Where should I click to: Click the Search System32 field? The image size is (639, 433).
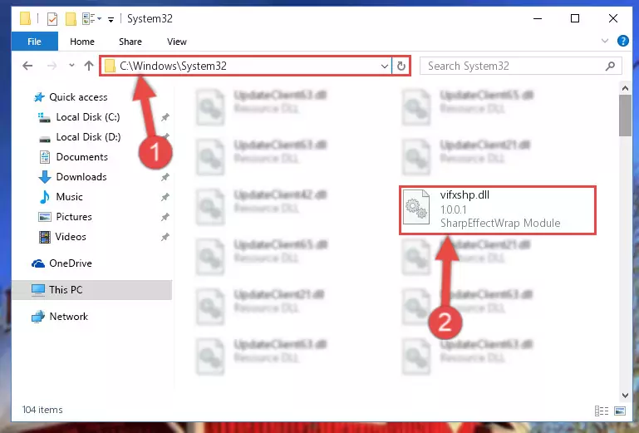(x=520, y=66)
